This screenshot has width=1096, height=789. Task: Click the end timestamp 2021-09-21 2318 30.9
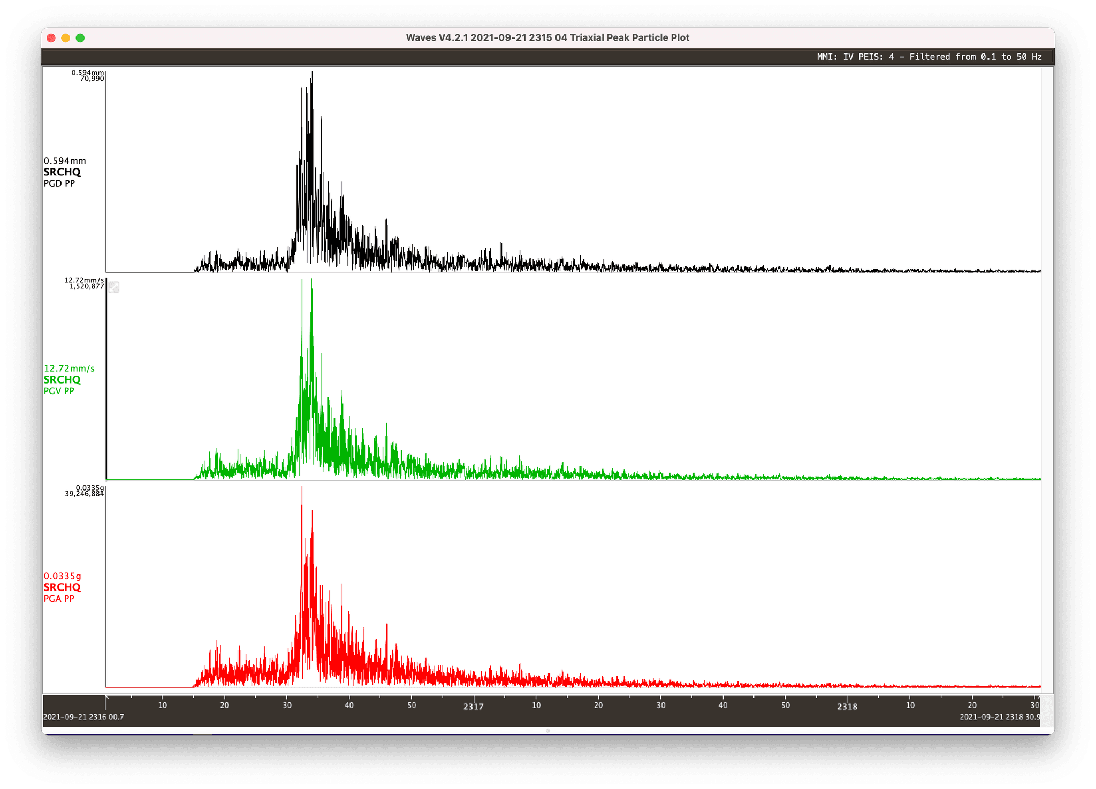(x=1000, y=717)
